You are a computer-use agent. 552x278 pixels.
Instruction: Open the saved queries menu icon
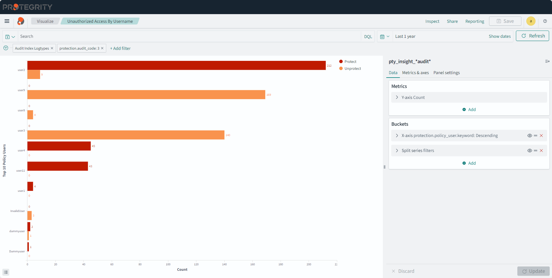click(x=10, y=37)
